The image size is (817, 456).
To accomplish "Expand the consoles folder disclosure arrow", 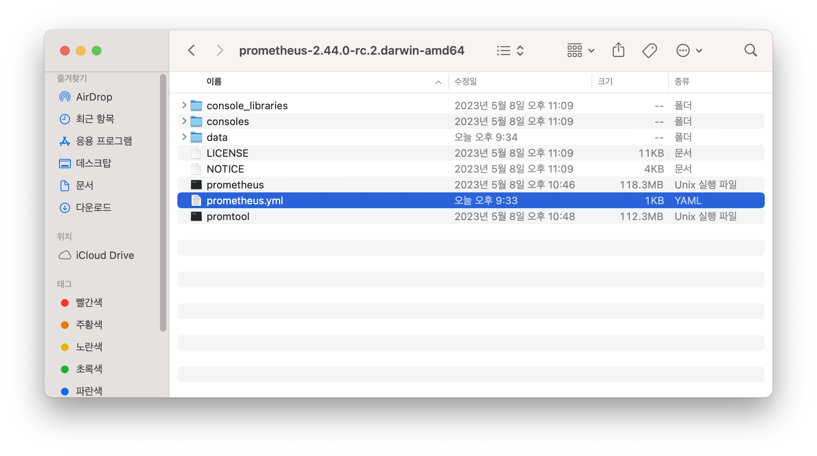I will tap(184, 121).
